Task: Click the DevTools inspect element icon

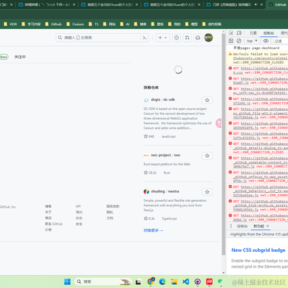Action: 231,33
